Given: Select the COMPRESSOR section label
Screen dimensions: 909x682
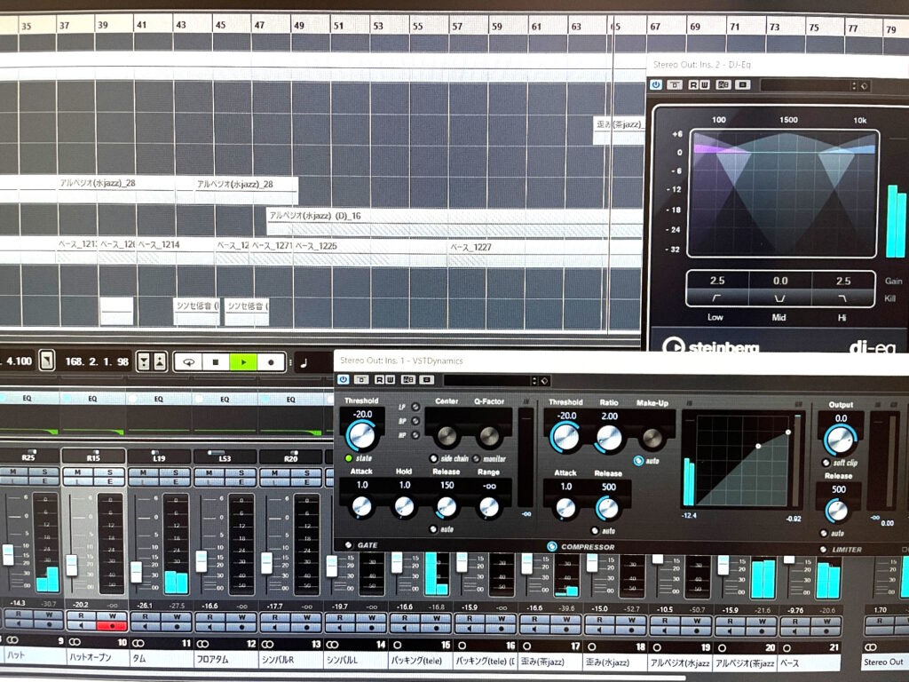Looking at the screenshot, I should point(587,547).
